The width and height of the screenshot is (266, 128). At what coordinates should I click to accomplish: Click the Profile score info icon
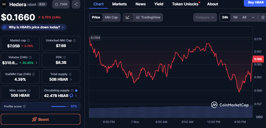[x=24, y=106]
